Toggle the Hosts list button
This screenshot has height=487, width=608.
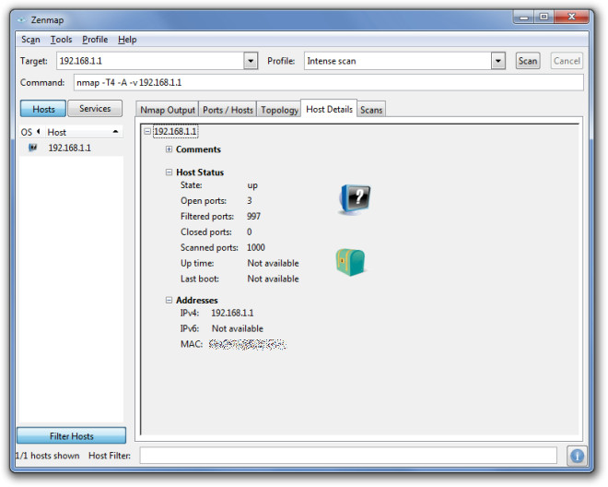(43, 109)
